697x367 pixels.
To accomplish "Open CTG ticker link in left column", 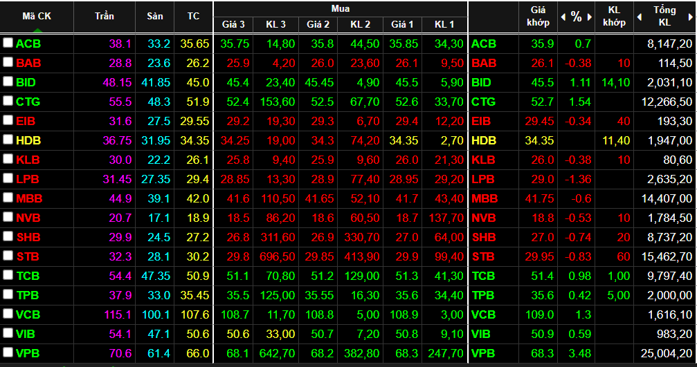I will pos(28,102).
